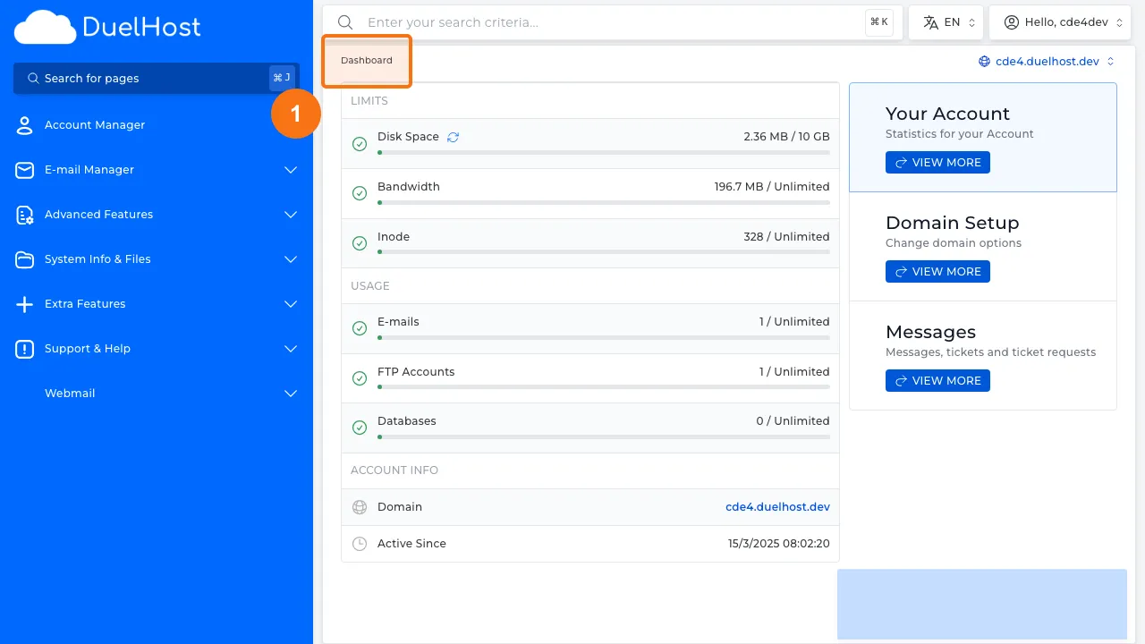Open the EN language dropdown
The width and height of the screenshot is (1145, 644).
946,21
